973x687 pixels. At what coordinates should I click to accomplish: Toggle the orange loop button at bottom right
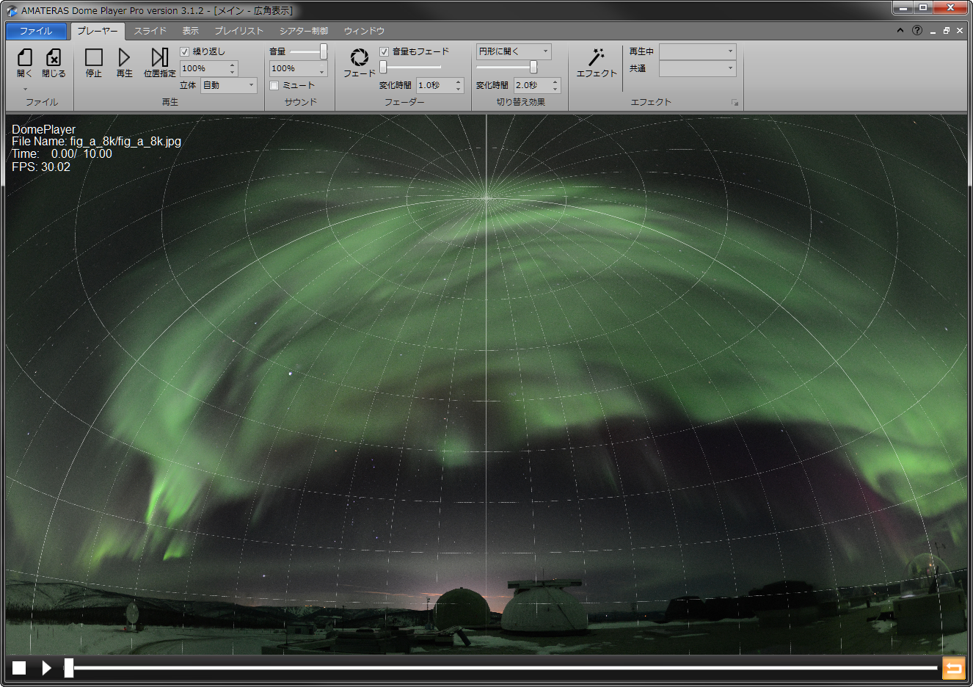(x=953, y=668)
